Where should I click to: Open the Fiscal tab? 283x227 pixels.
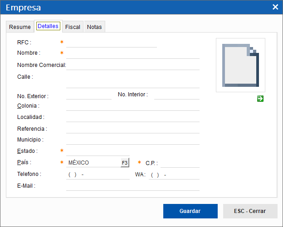click(x=73, y=27)
